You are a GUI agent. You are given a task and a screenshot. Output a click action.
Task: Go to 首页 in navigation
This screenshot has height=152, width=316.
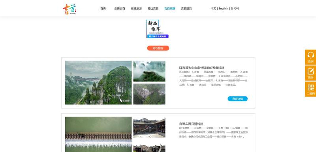point(103,8)
